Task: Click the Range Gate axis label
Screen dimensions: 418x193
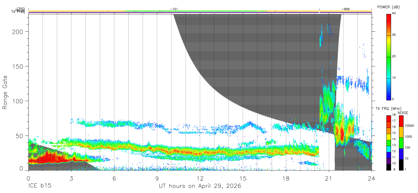Action: (x=5, y=92)
